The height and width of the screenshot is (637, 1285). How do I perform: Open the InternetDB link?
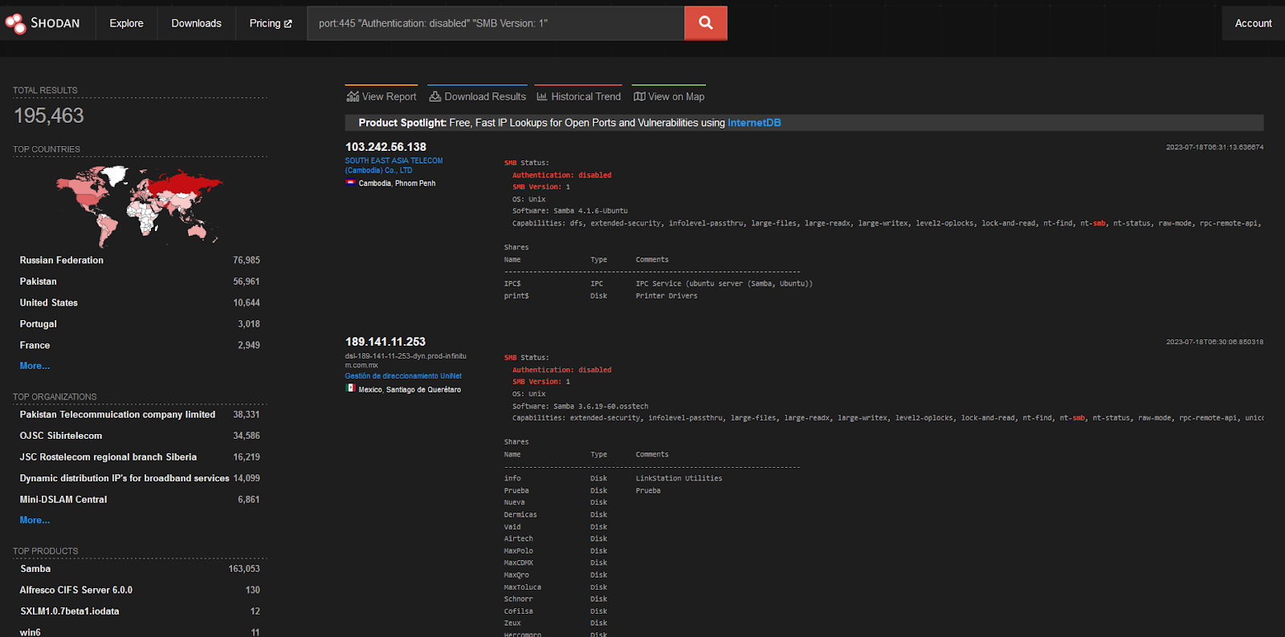754,123
